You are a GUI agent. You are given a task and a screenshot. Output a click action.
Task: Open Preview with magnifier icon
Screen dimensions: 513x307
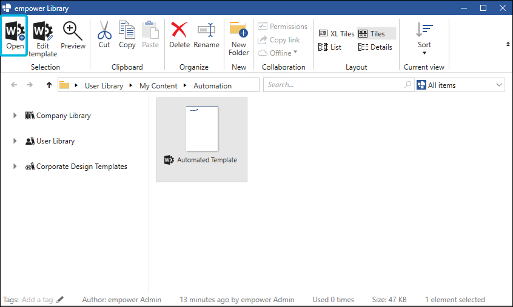point(73,36)
